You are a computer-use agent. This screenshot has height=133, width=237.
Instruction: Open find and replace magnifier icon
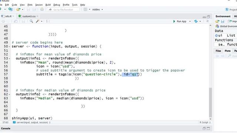click(x=31, y=21)
